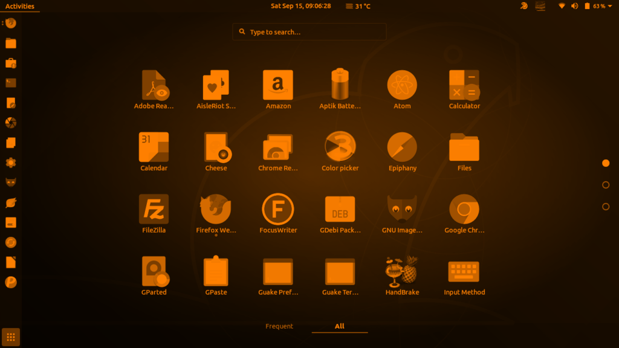The image size is (619, 348).
Task: Launch Guake Terminal
Action: [x=340, y=275]
